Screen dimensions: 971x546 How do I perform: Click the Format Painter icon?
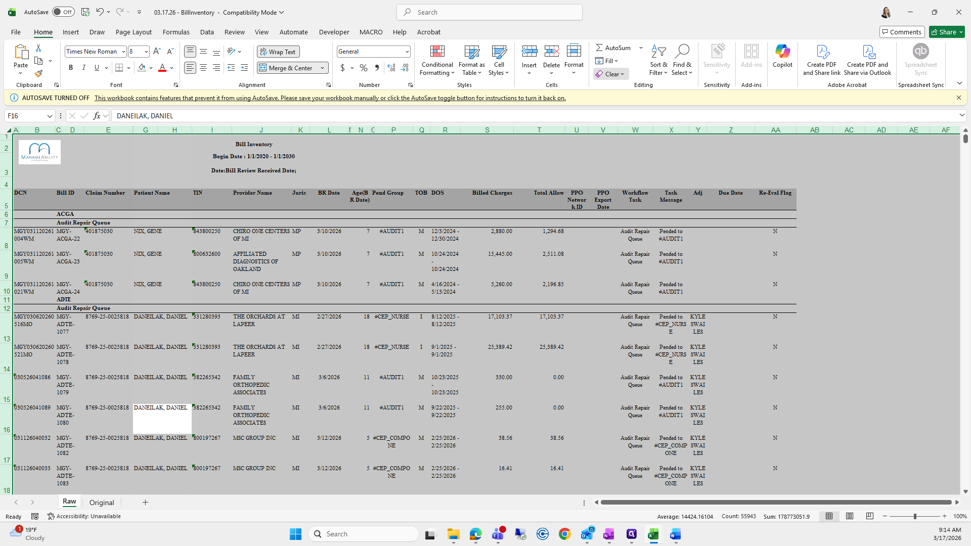(x=38, y=74)
